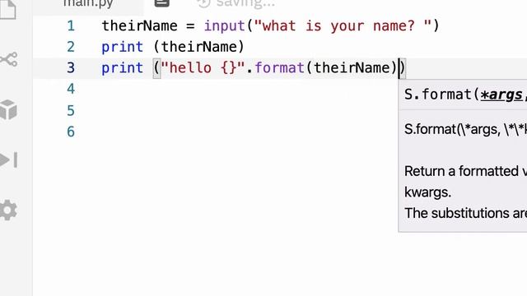Open the Files icon in sidebar
Viewport: 527px width, 296px height.
tap(7, 9)
